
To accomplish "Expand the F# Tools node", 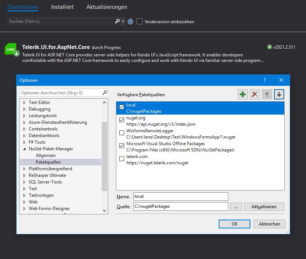I will (24, 142).
